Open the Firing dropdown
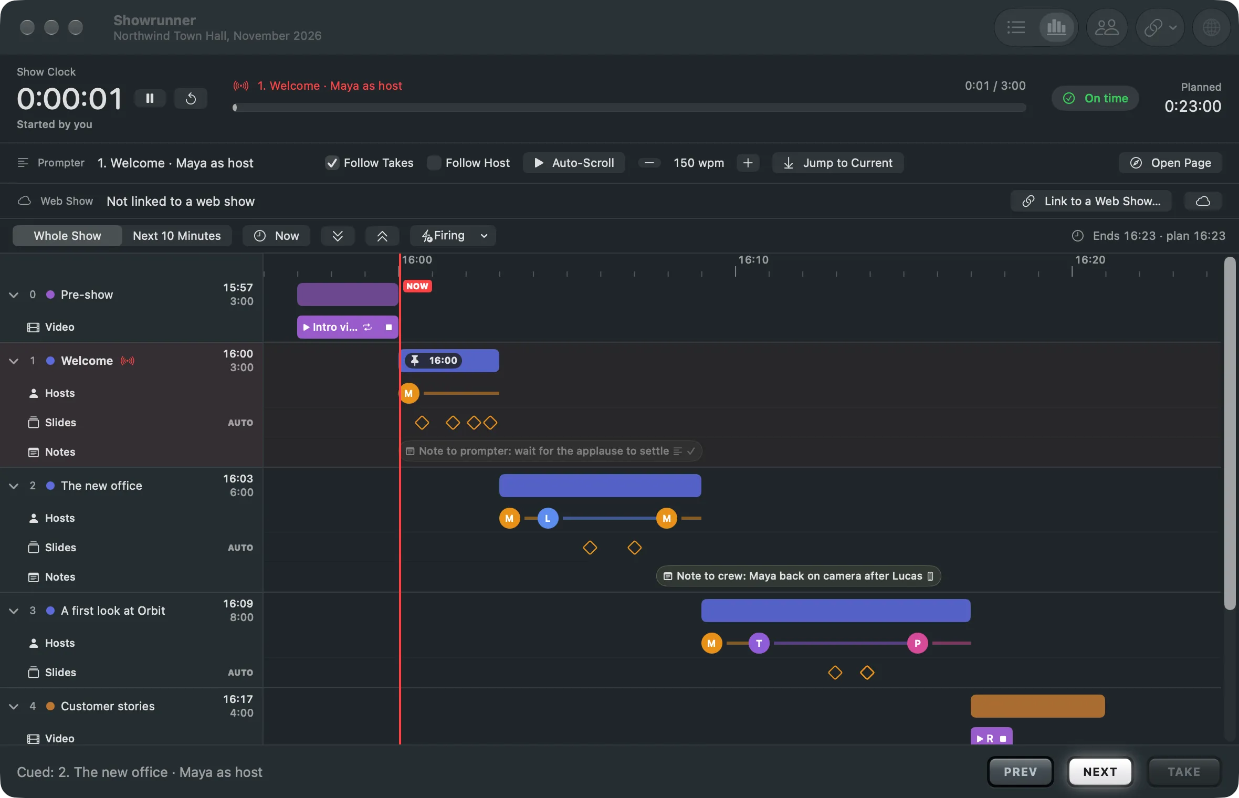Viewport: 1239px width, 798px height. (x=453, y=236)
